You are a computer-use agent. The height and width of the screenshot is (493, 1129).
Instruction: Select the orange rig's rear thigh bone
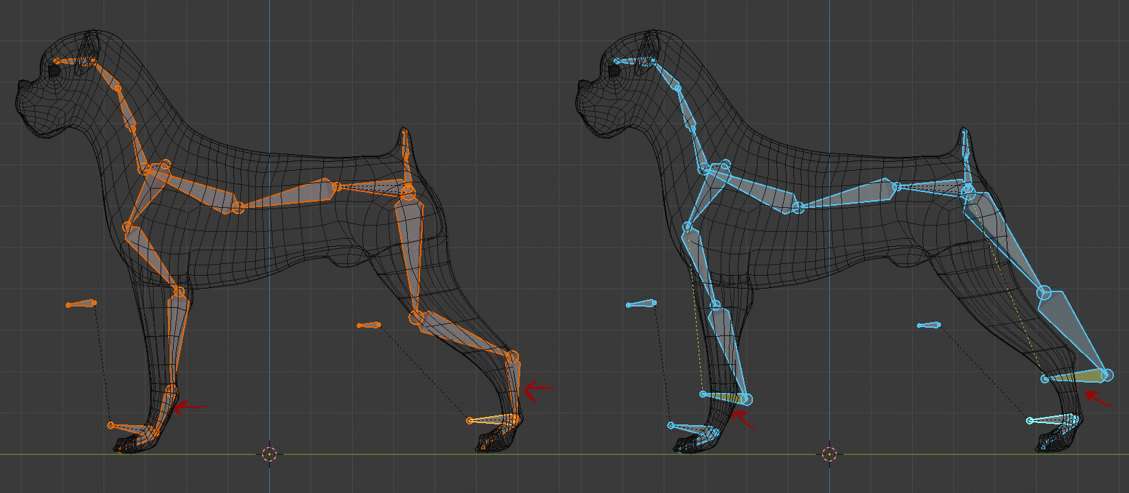(410, 252)
